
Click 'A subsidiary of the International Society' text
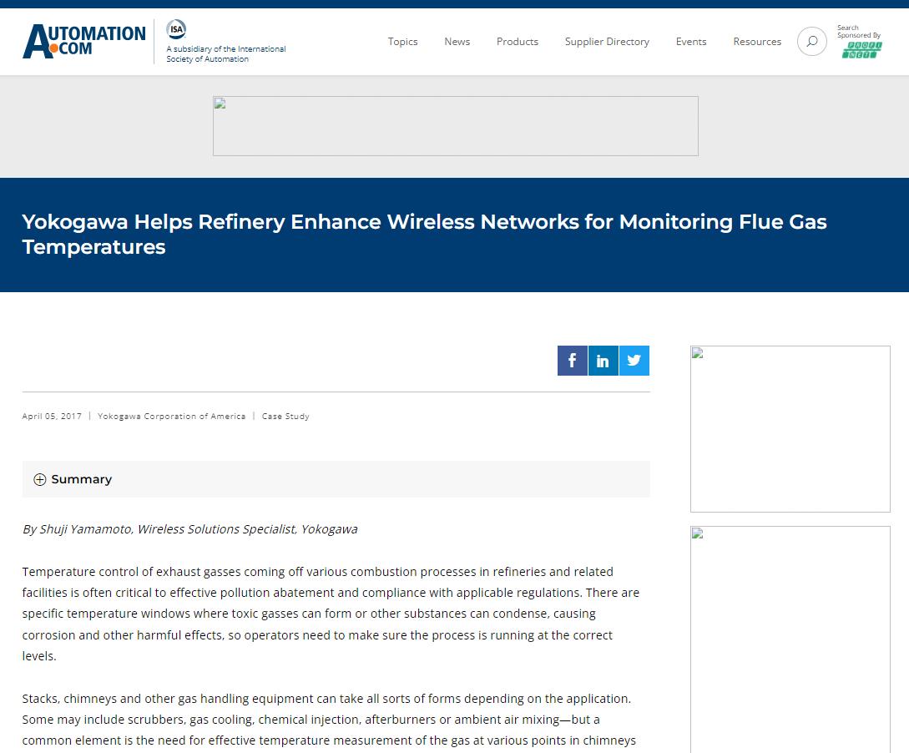pyautogui.click(x=226, y=54)
